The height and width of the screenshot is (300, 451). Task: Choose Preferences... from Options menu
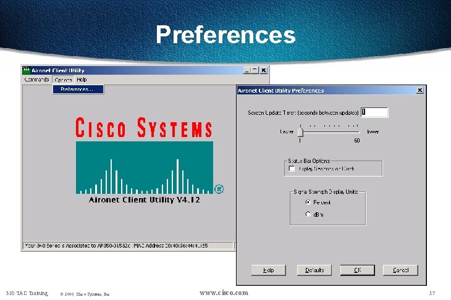click(78, 90)
